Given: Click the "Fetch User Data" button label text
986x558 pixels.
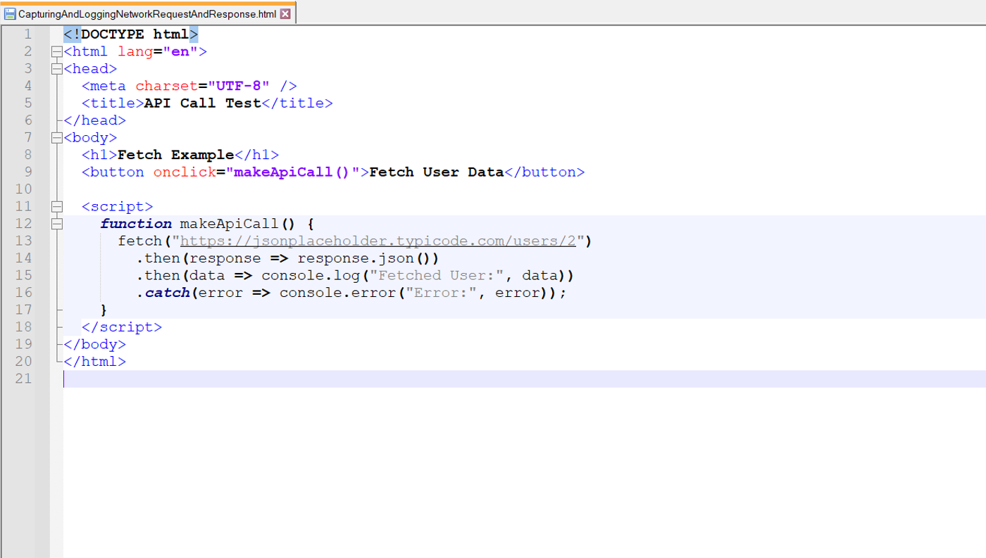Looking at the screenshot, I should (x=437, y=172).
